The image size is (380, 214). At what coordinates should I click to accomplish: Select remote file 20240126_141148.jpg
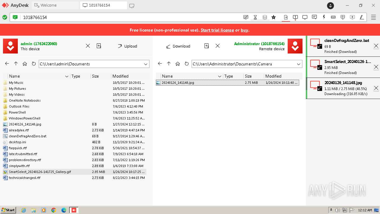(x=227, y=83)
